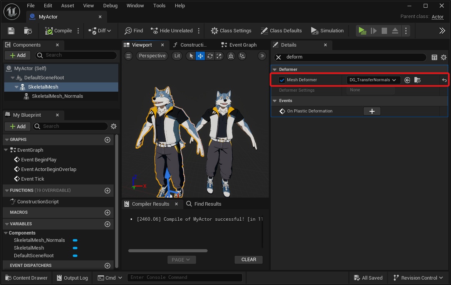The image size is (451, 285).
Task: Open Details panel settings gear
Action: [444, 57]
